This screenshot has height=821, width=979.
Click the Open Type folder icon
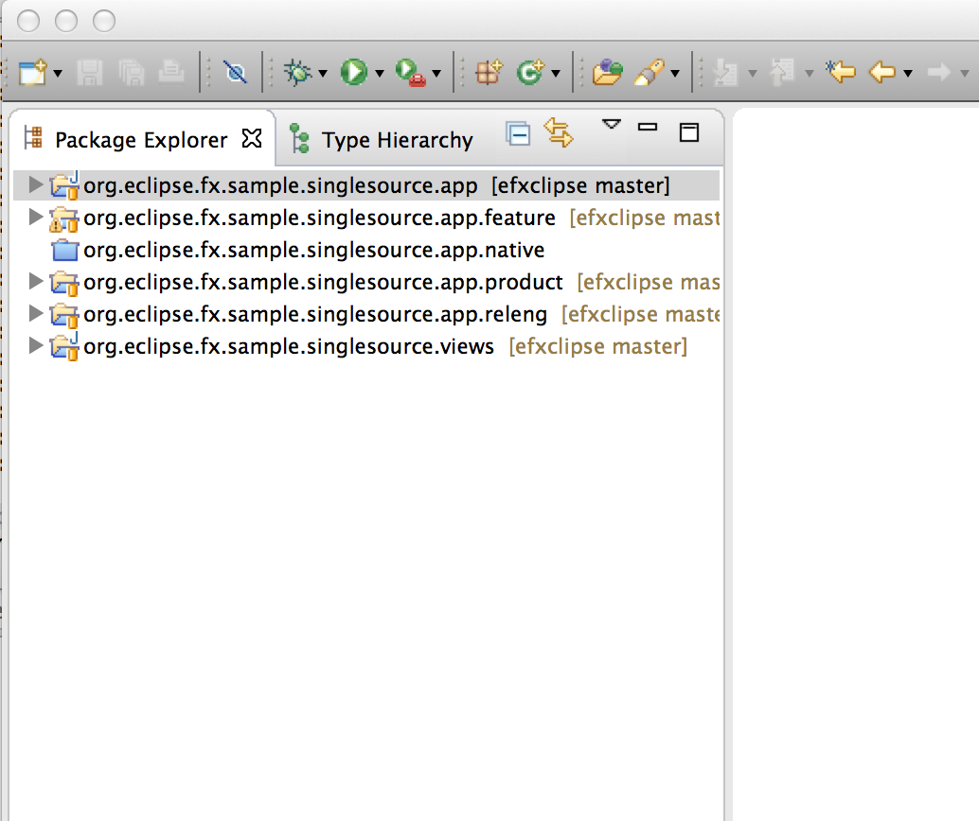point(607,72)
